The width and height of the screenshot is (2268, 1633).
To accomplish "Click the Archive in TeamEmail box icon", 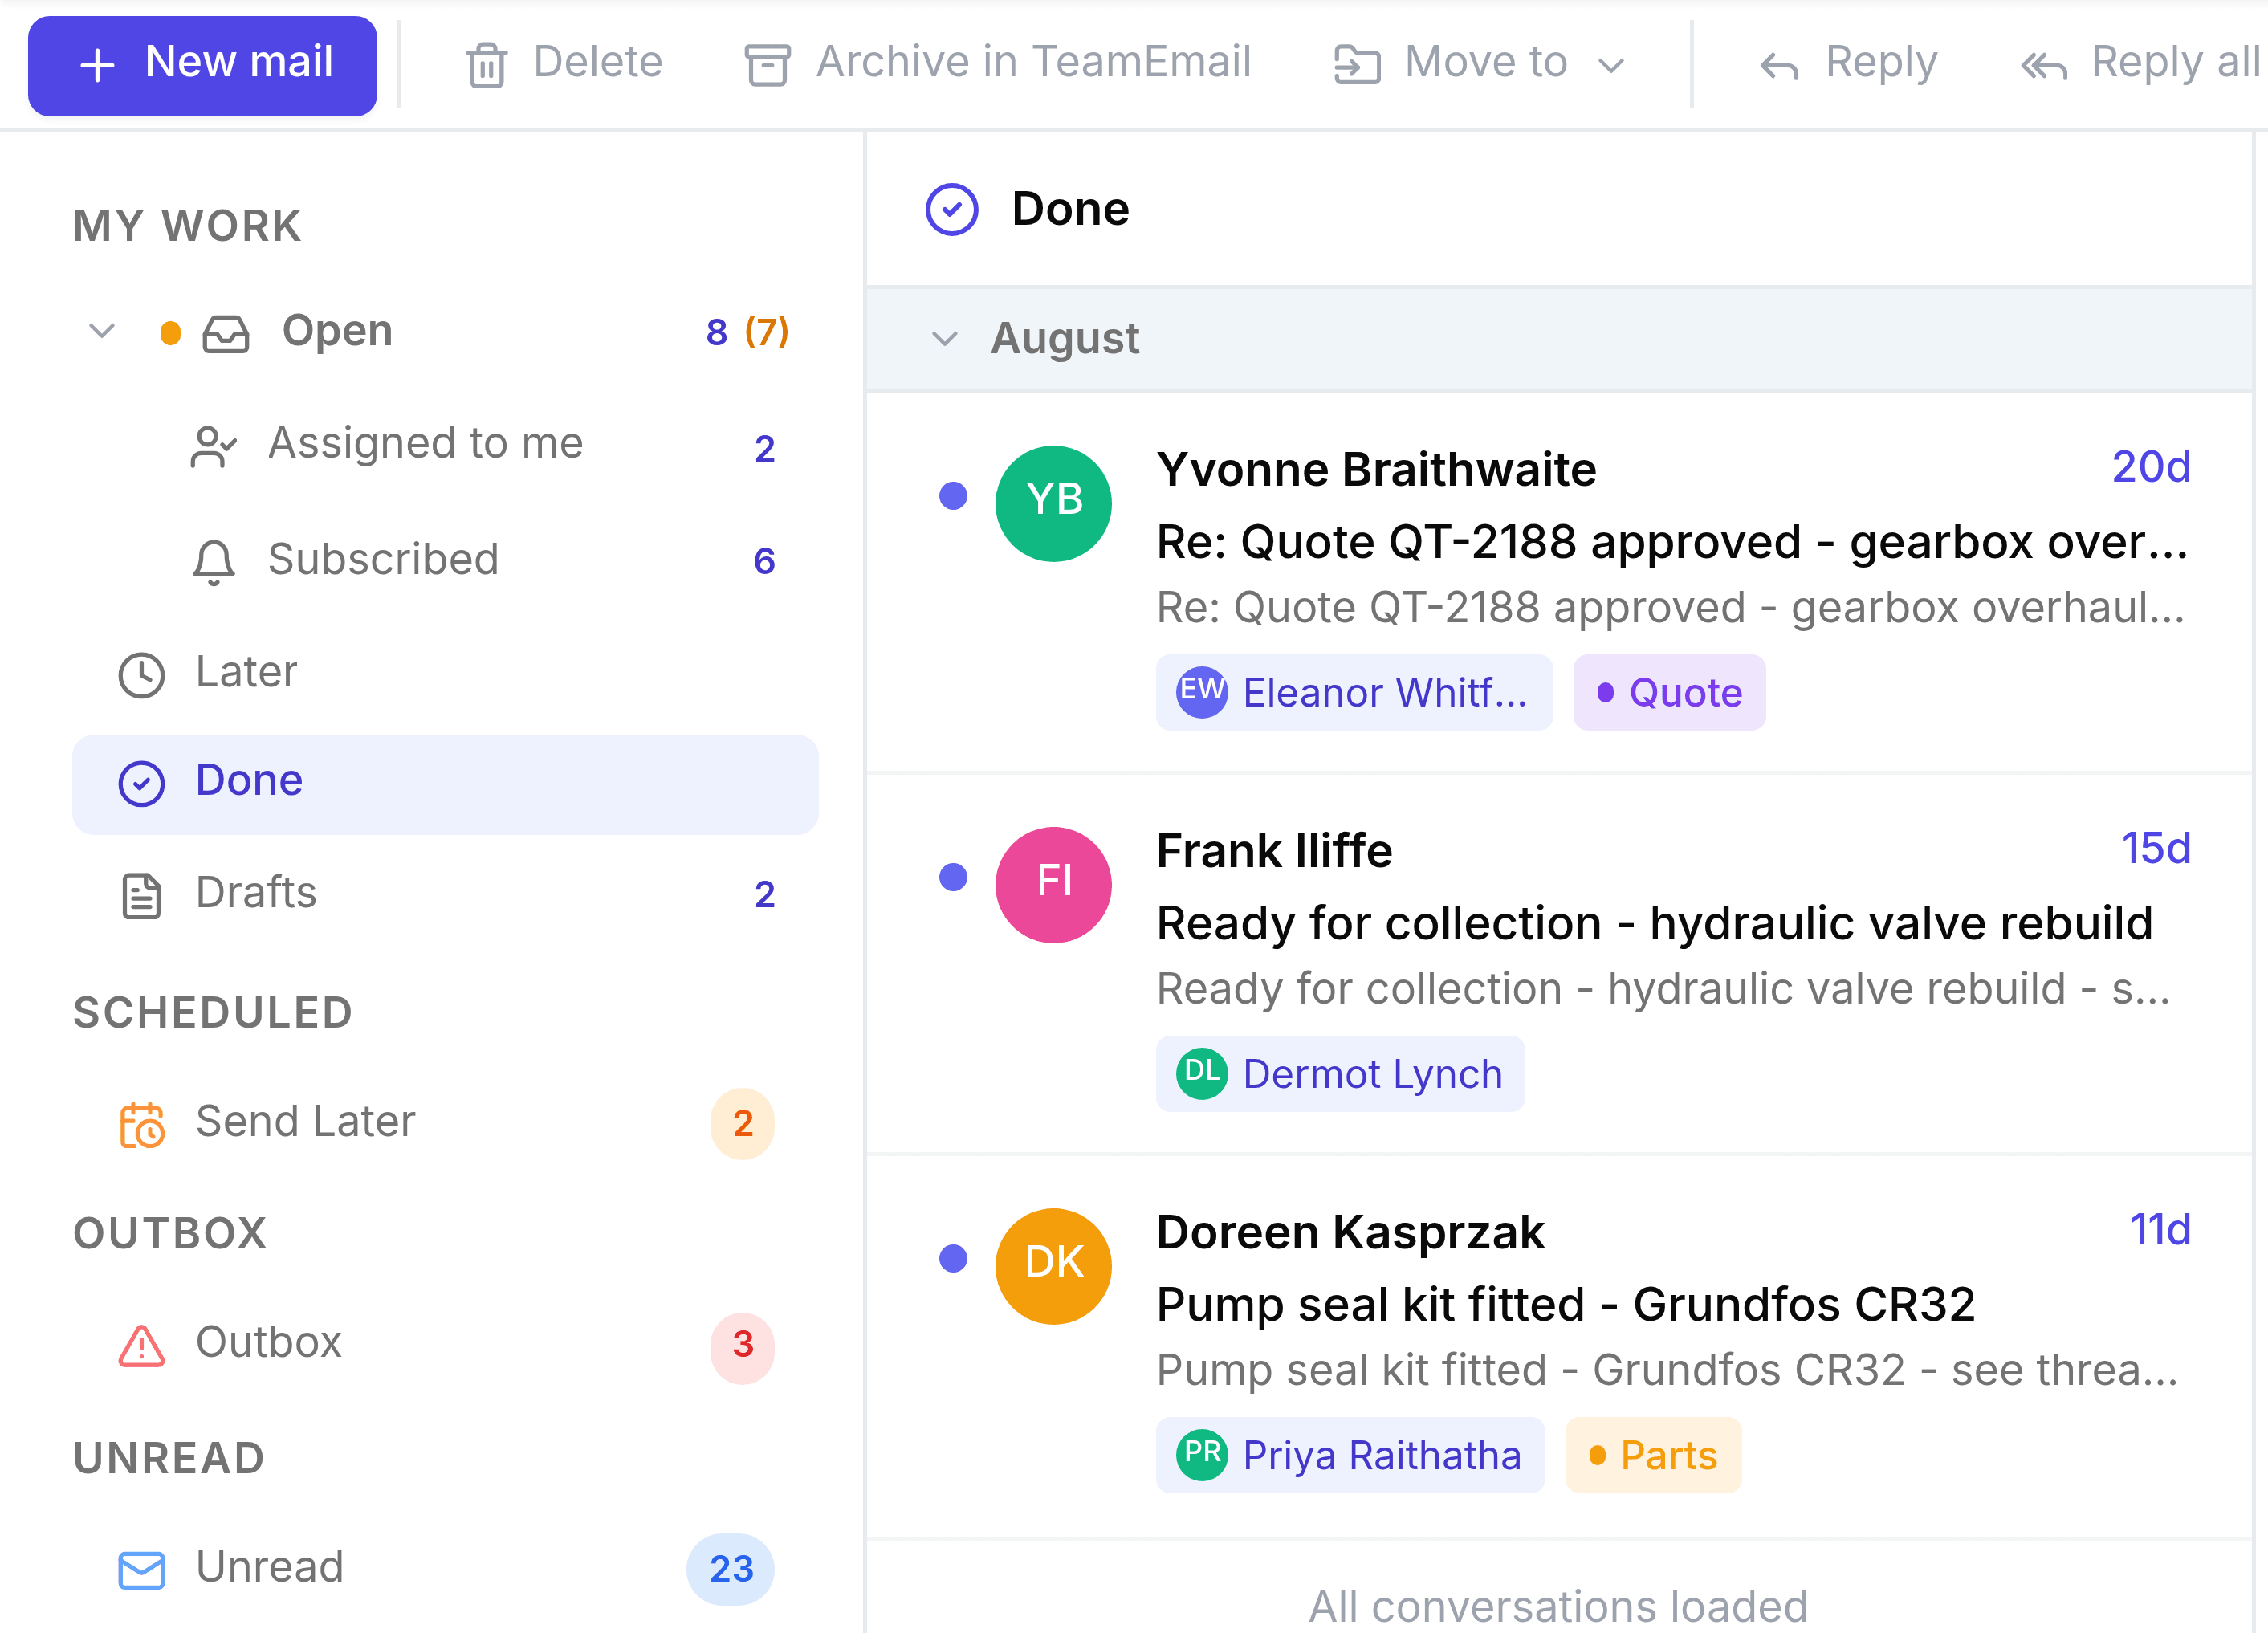I will coord(767,65).
